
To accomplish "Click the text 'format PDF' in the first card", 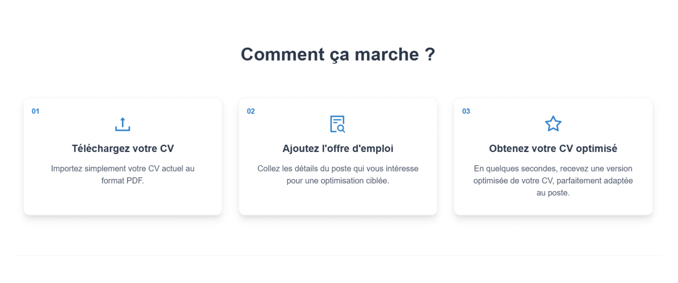I will (x=122, y=180).
